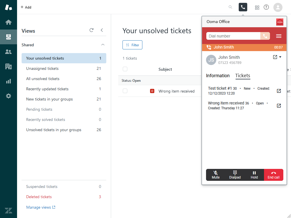Click the Filter button
This screenshot has width=291, height=218.
pyautogui.click(x=132, y=45)
